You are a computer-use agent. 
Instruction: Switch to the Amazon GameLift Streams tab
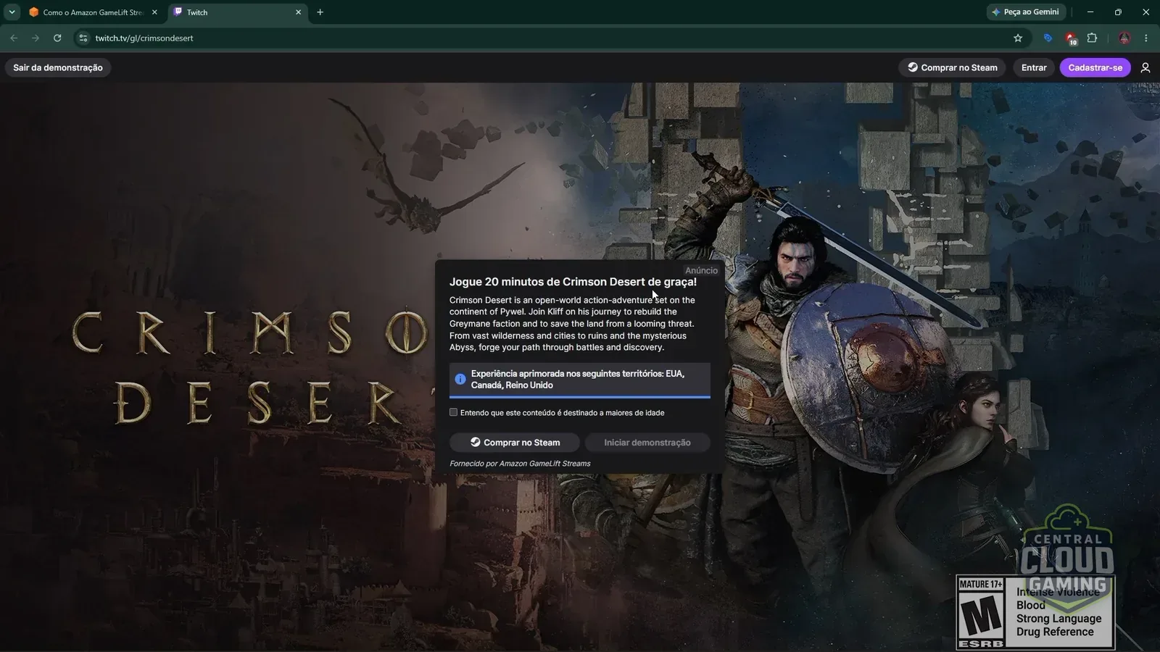point(94,12)
